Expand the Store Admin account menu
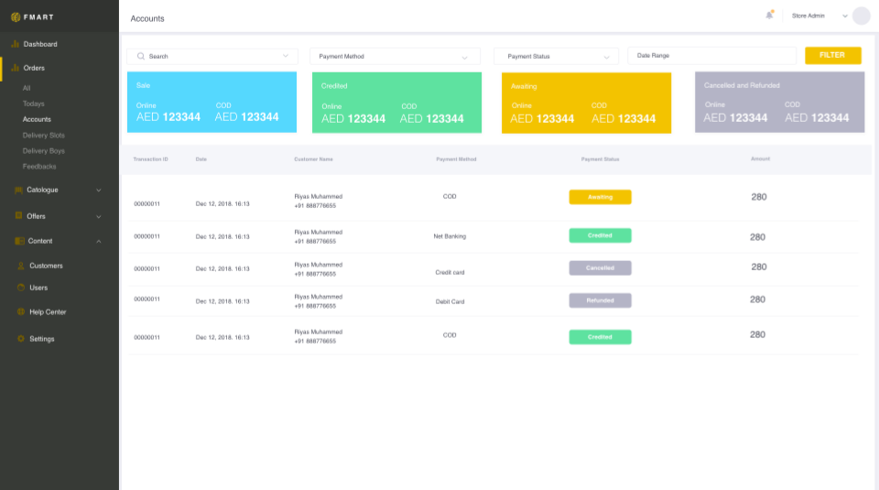 [x=844, y=16]
